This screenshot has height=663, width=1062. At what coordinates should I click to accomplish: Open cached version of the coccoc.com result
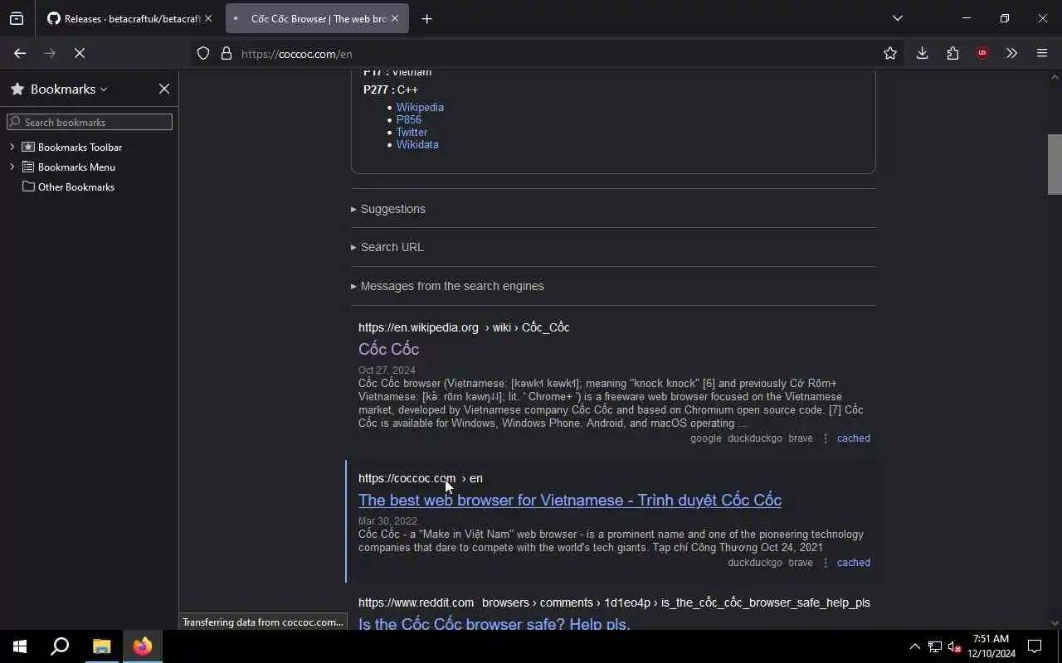[853, 563]
